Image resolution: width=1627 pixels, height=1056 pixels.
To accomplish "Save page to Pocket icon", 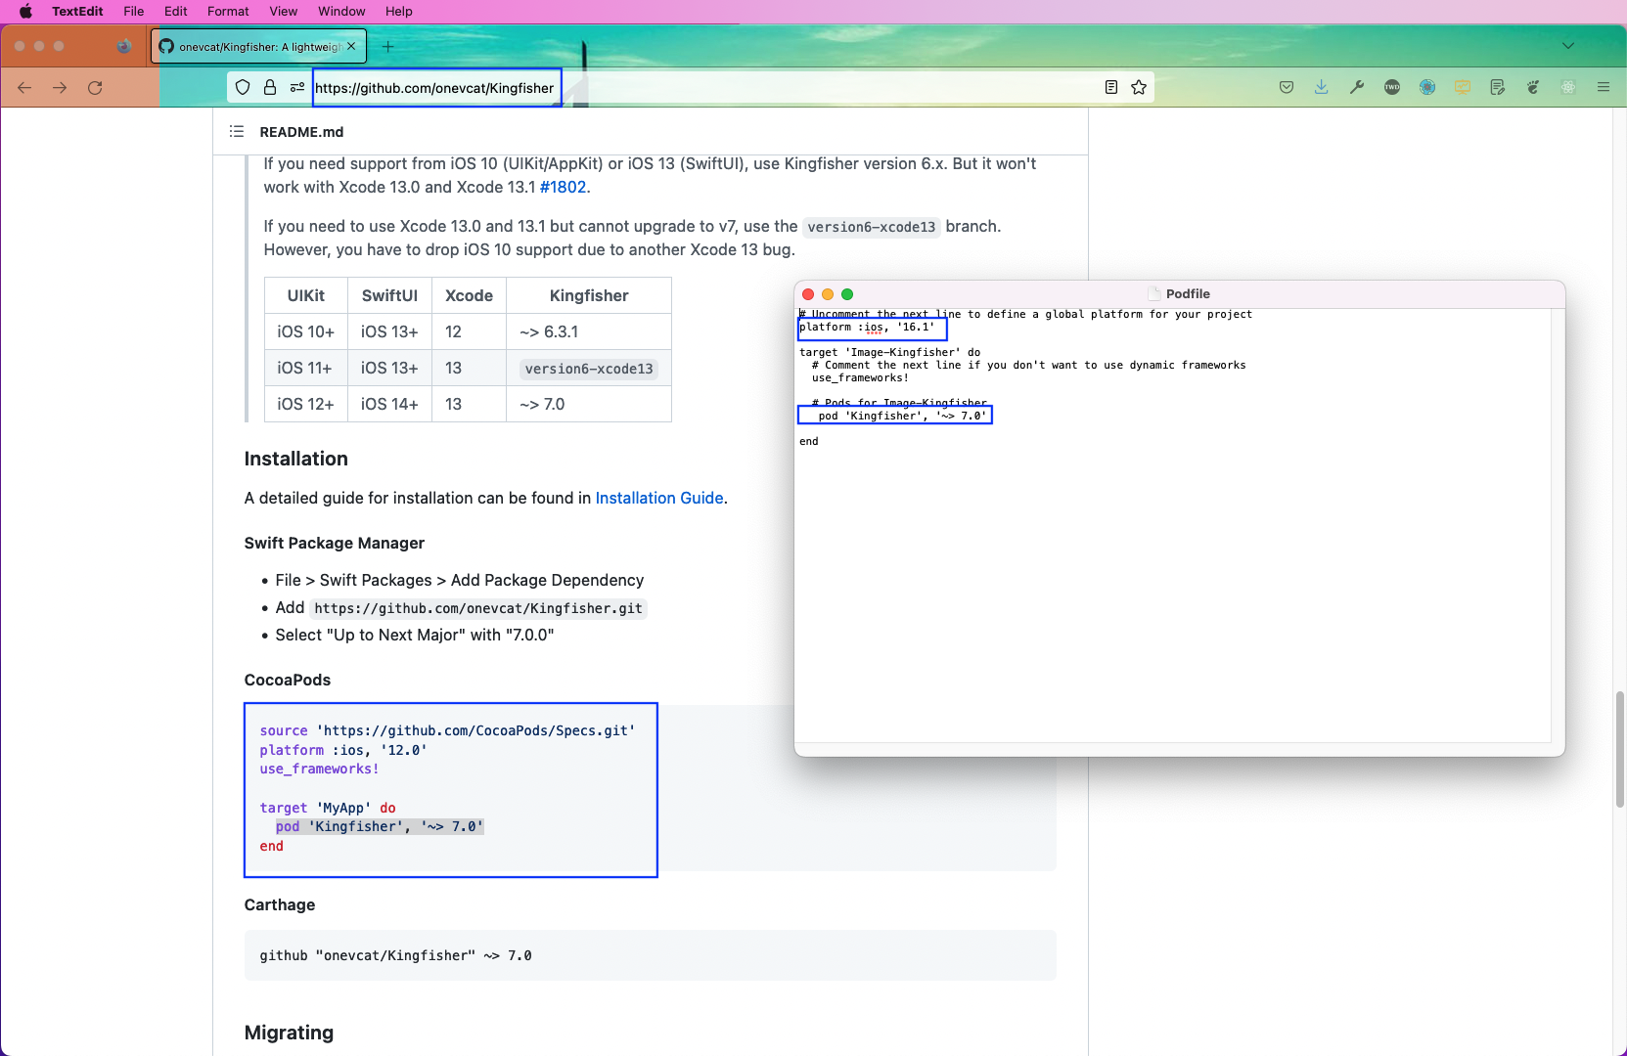I will click(x=1287, y=87).
